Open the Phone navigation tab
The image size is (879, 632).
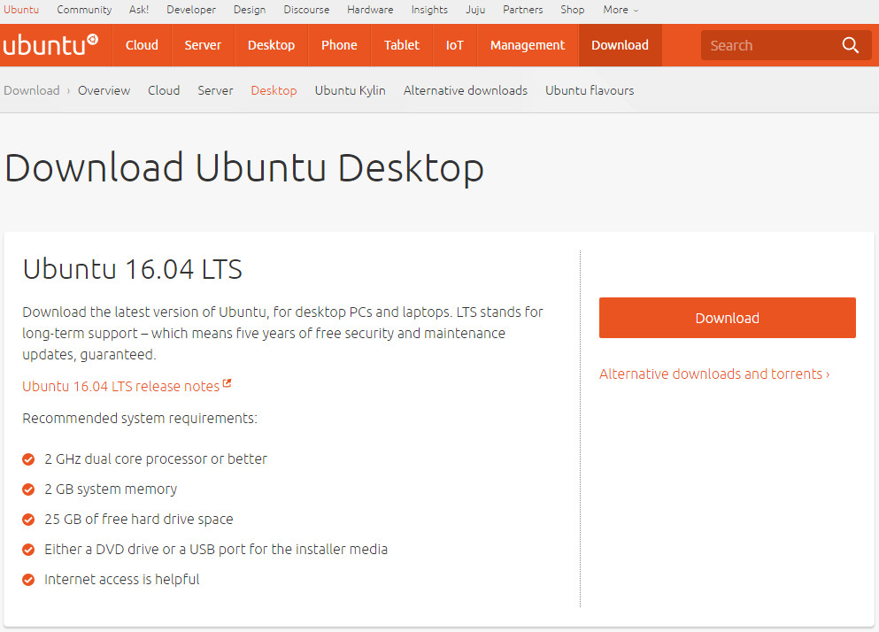pyautogui.click(x=339, y=45)
